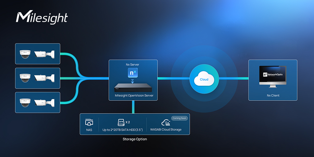
Task: Click the NAS folder icon
Action: [89, 122]
